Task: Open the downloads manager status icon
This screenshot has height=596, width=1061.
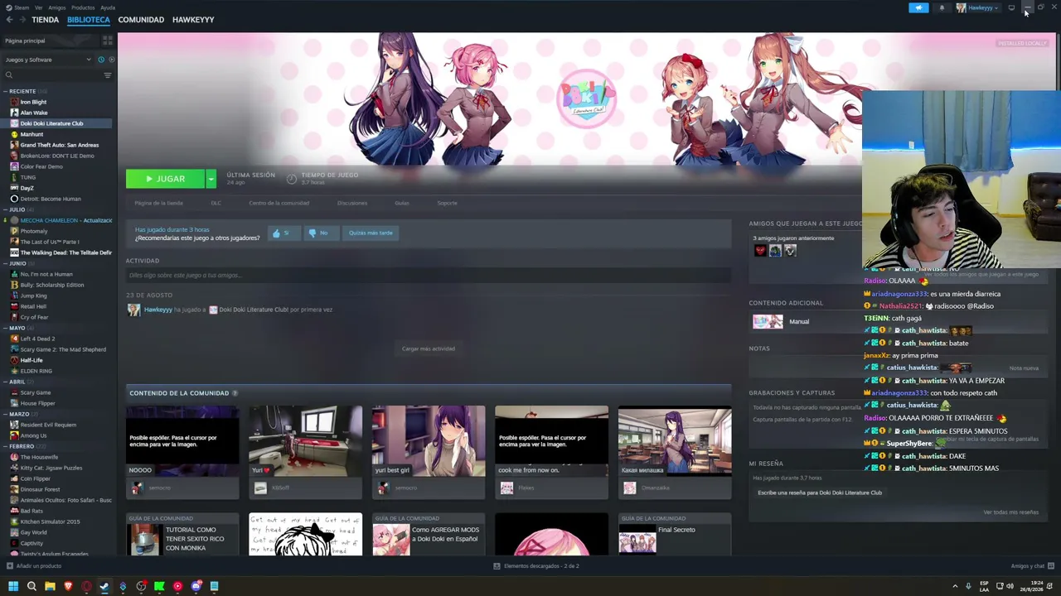Action: [497, 566]
